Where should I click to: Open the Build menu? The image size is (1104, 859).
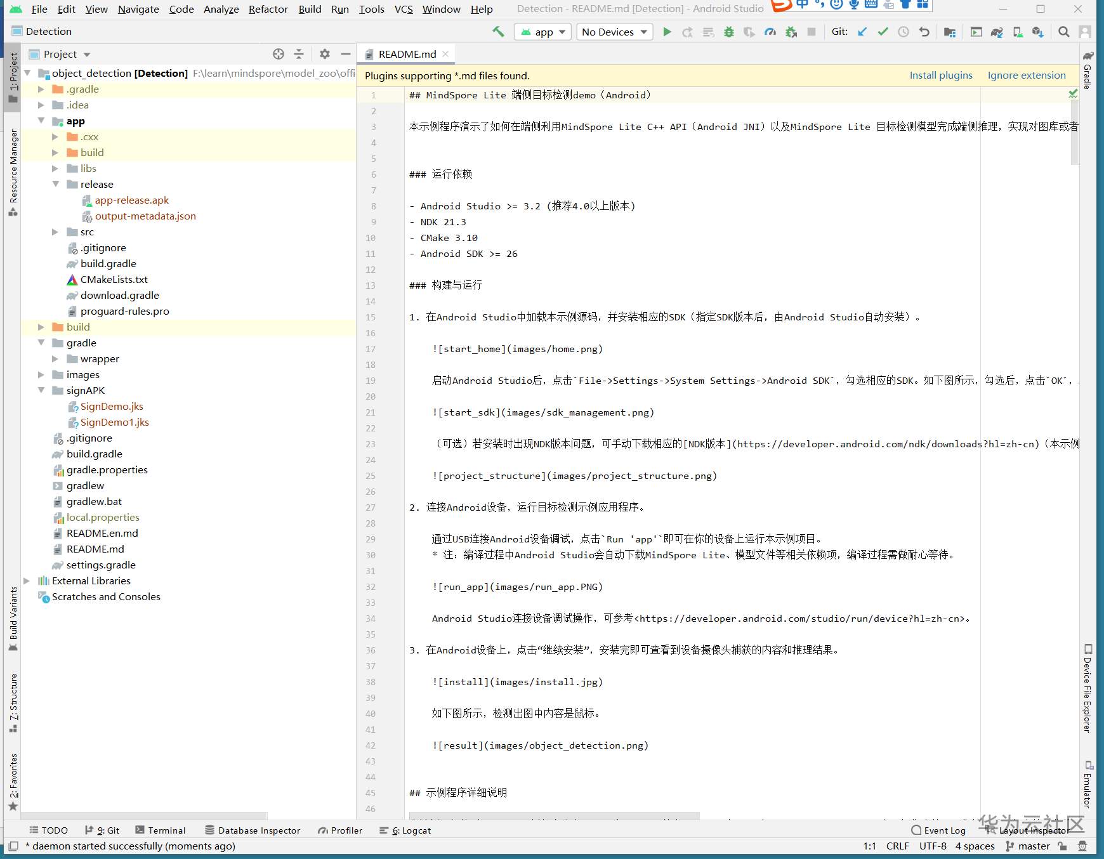pos(310,9)
